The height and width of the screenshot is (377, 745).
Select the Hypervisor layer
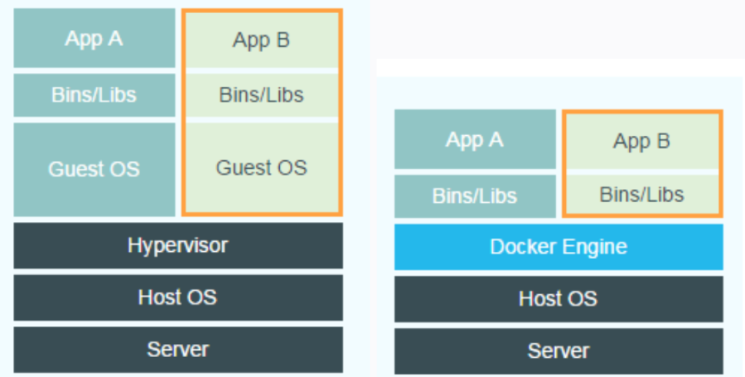[x=178, y=246]
